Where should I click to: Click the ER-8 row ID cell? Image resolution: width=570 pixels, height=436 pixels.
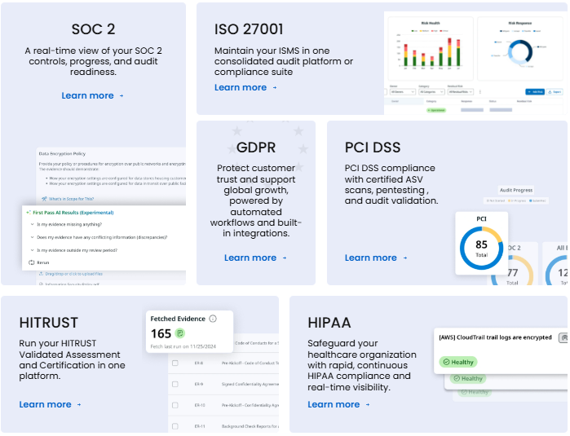coord(198,363)
